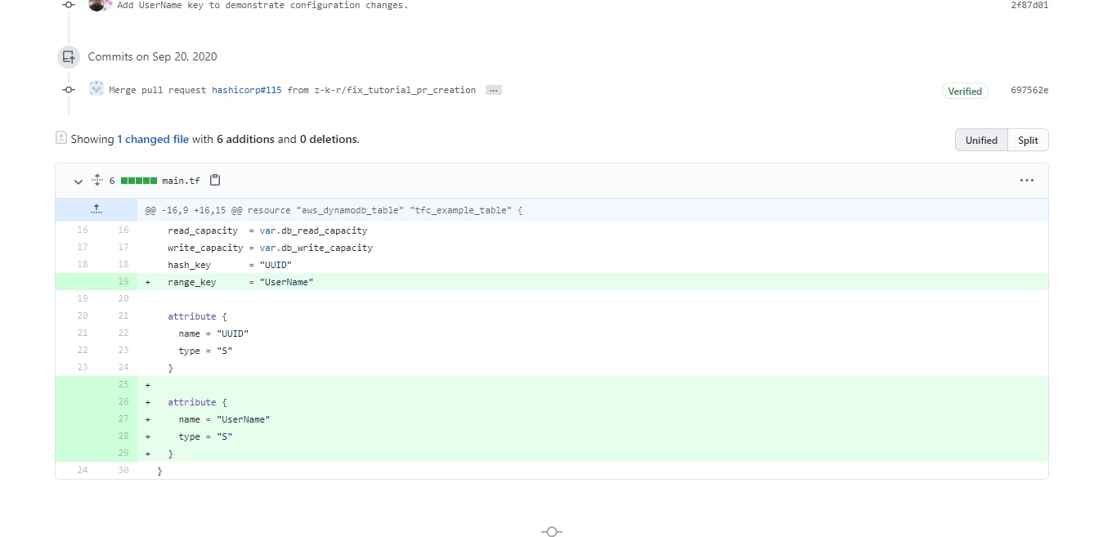
Task: Copy commit hash 697562e
Action: click(x=1029, y=91)
